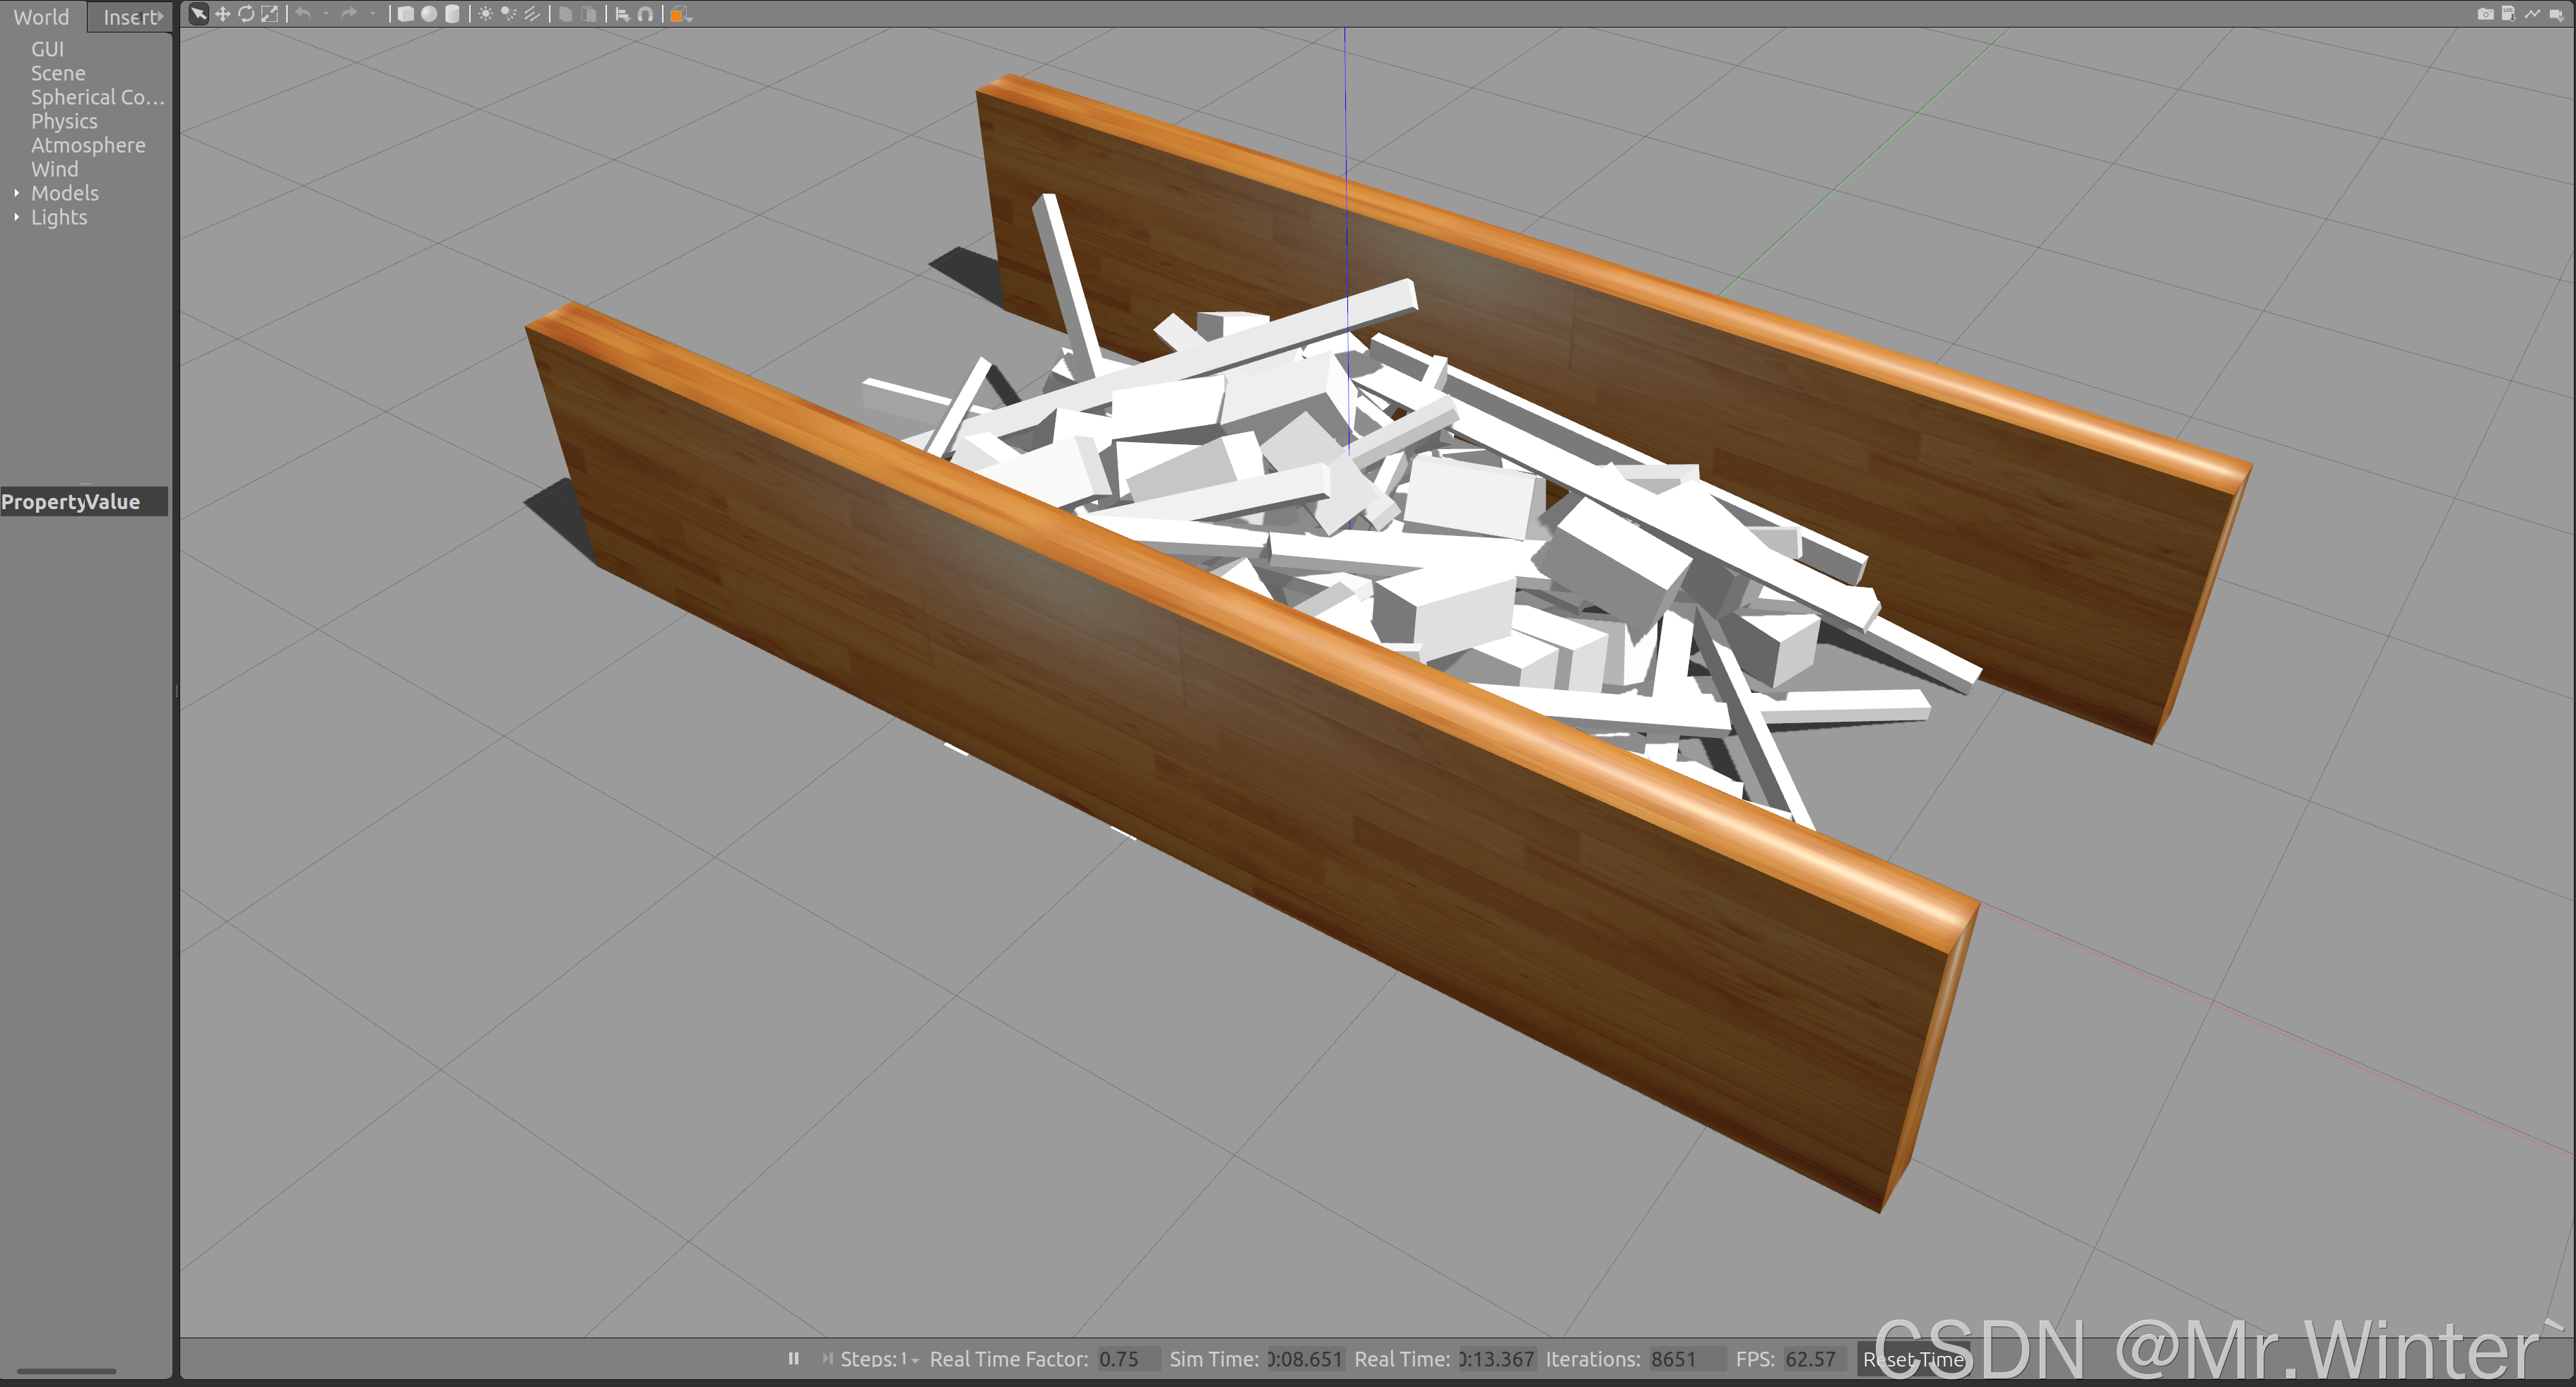The width and height of the screenshot is (2576, 1387).
Task: Open the data logger icon
Action: pos(2508,14)
